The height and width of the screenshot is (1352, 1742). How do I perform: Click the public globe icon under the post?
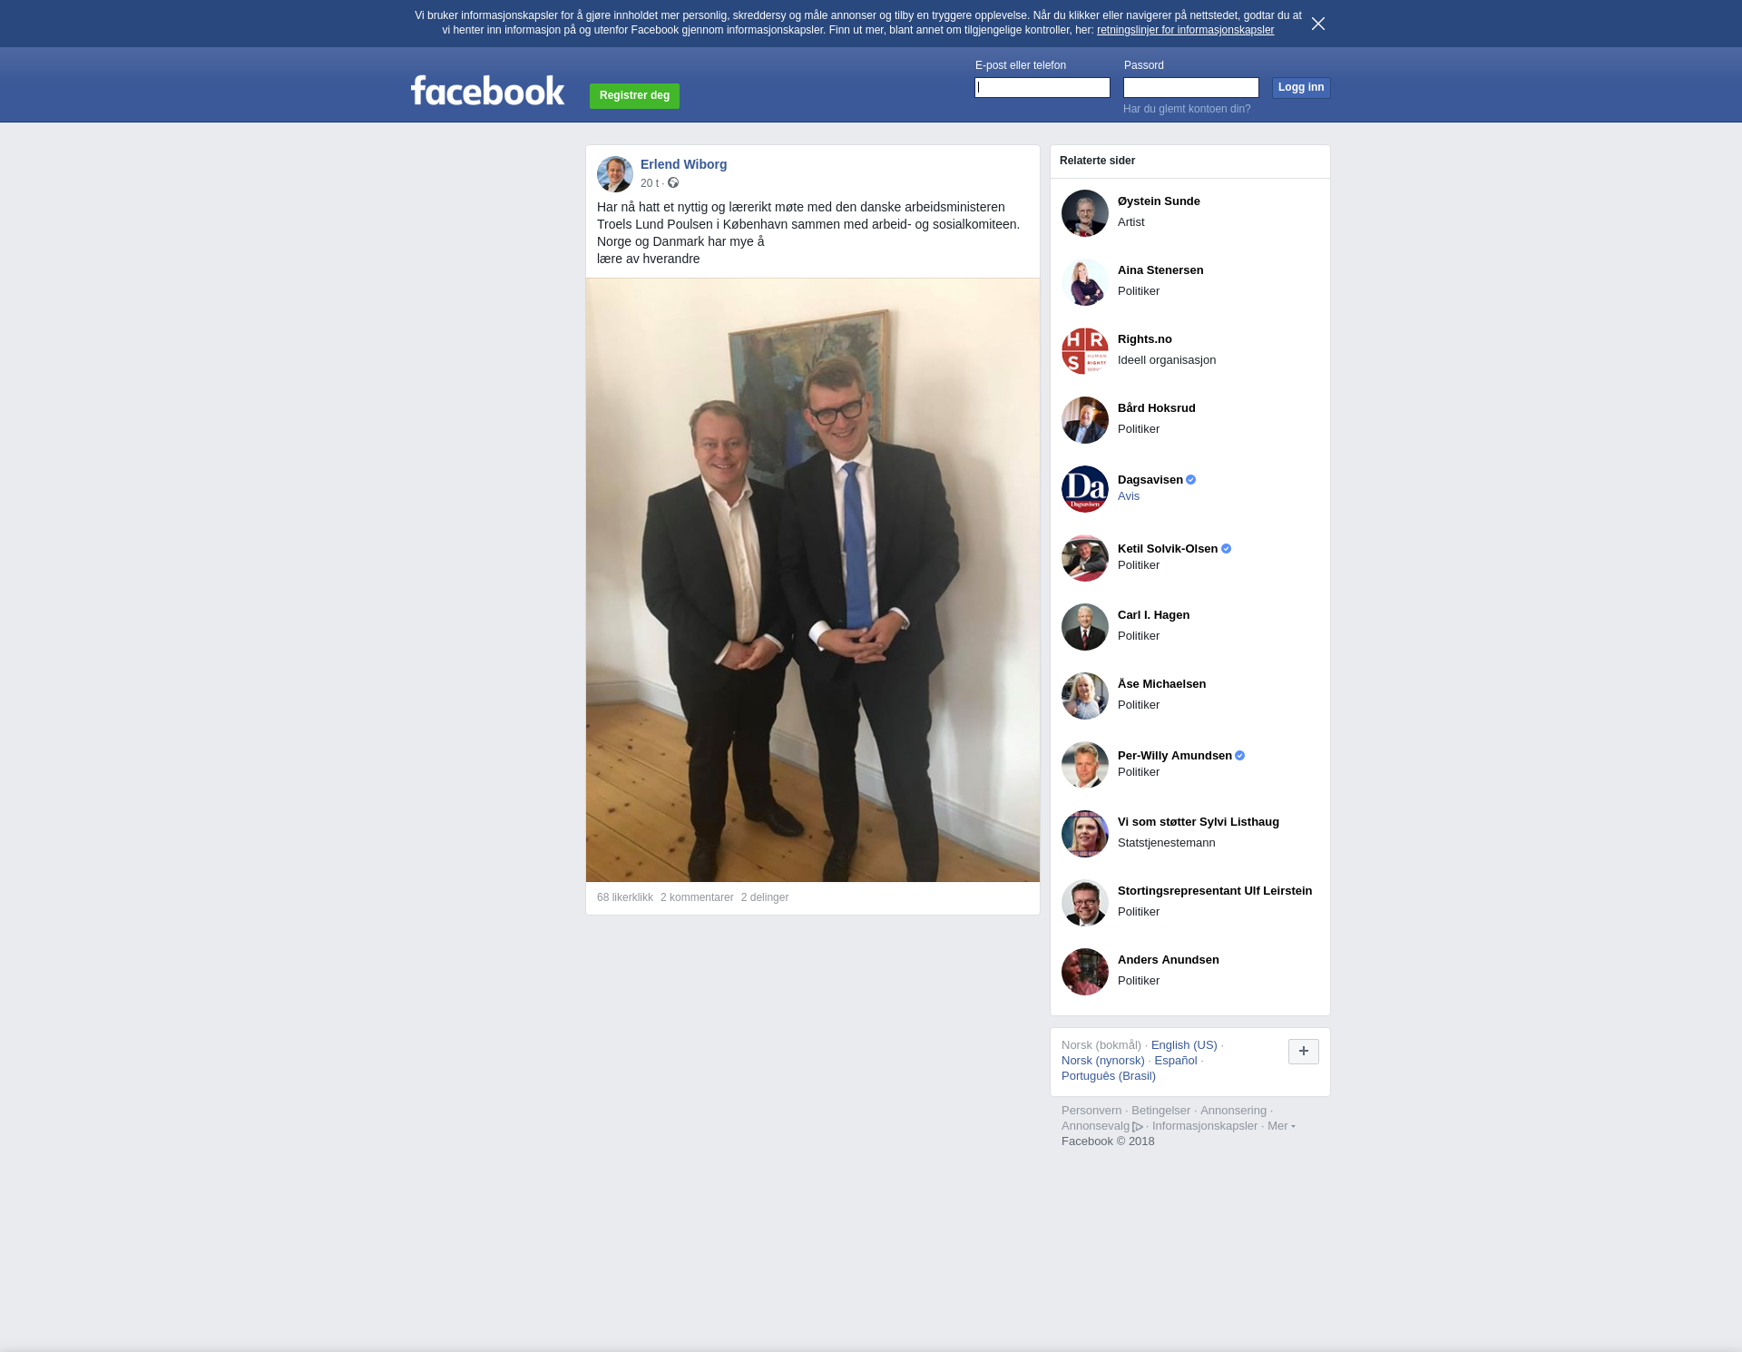coord(673,183)
